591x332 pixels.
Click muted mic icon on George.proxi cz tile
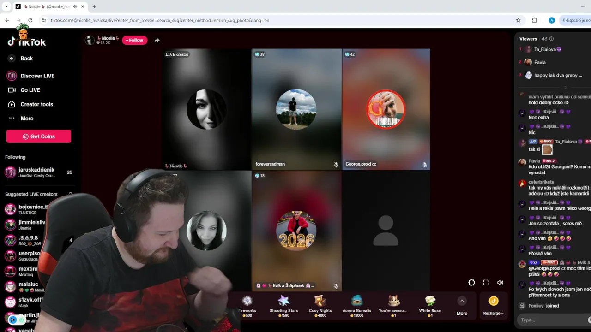[424, 165]
